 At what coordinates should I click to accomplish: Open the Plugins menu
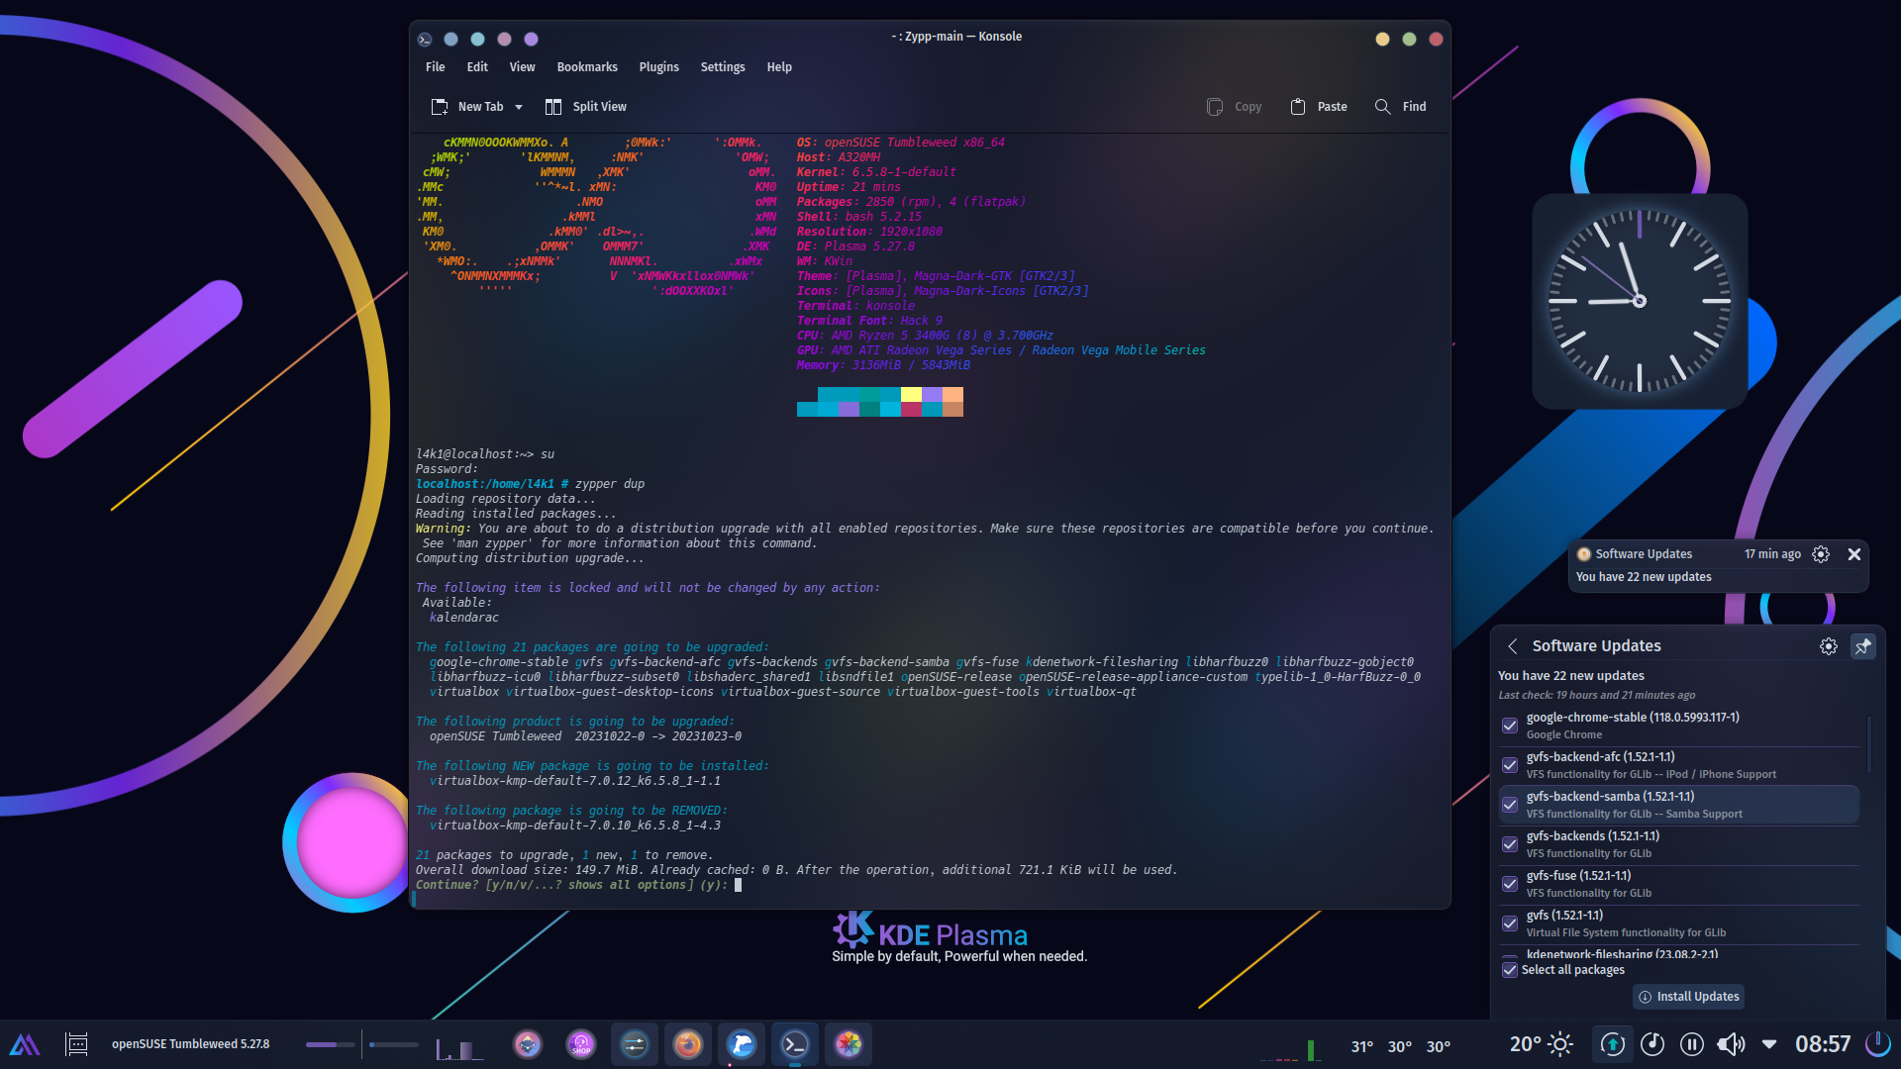point(658,67)
